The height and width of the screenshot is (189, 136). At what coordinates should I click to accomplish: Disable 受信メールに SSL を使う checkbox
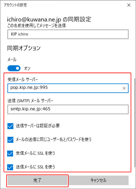[10, 154]
